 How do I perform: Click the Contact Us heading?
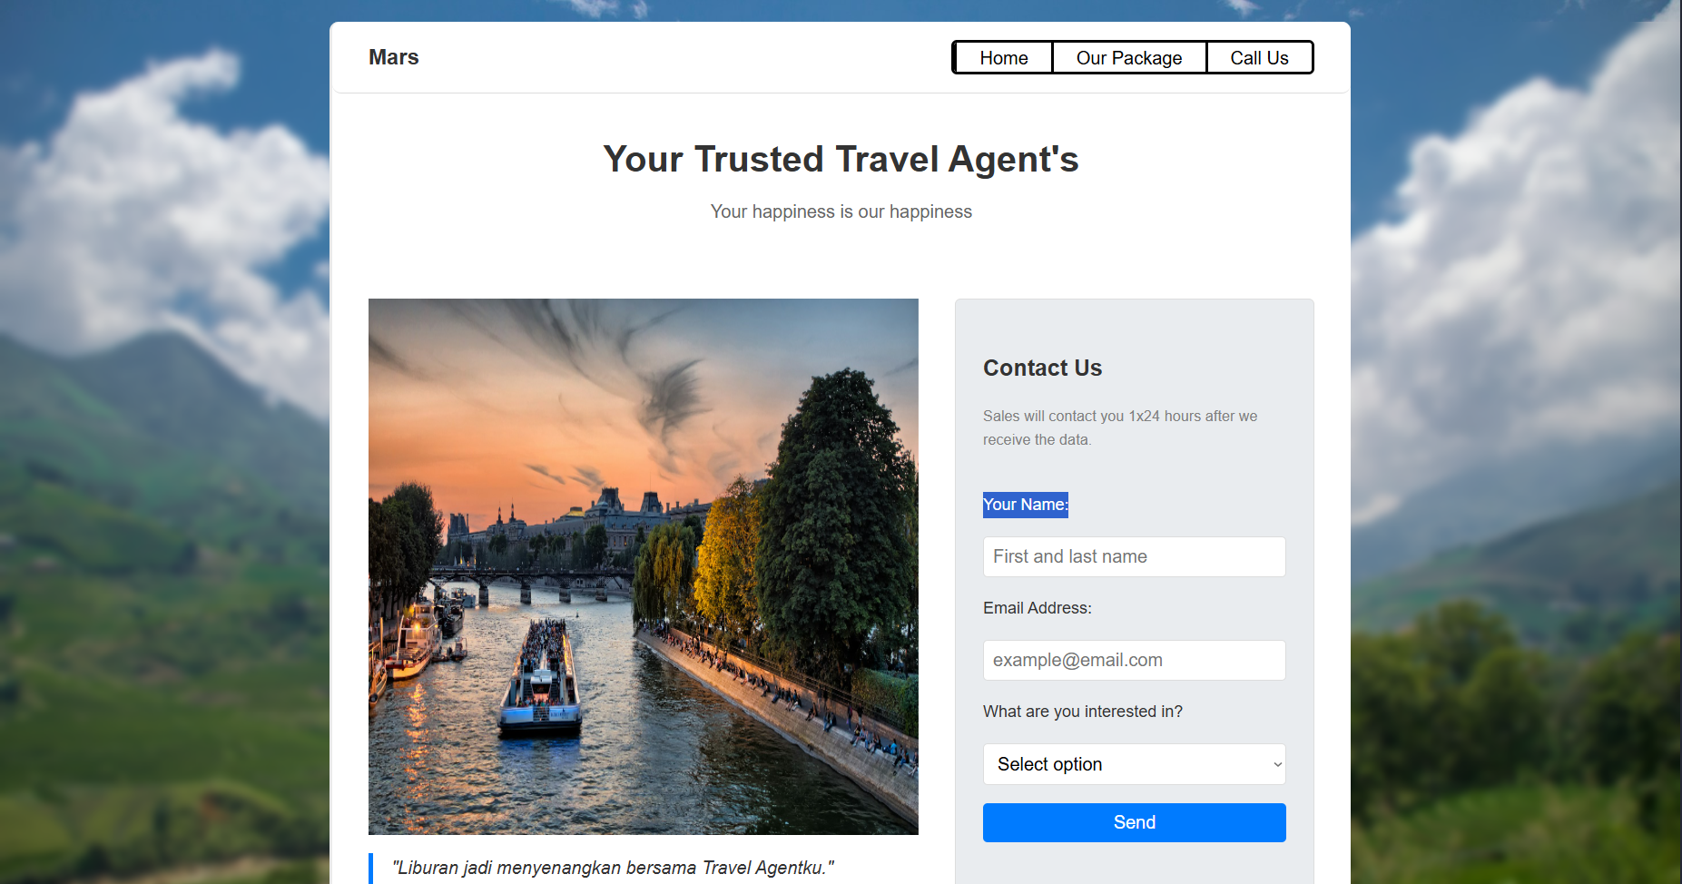click(1043, 368)
